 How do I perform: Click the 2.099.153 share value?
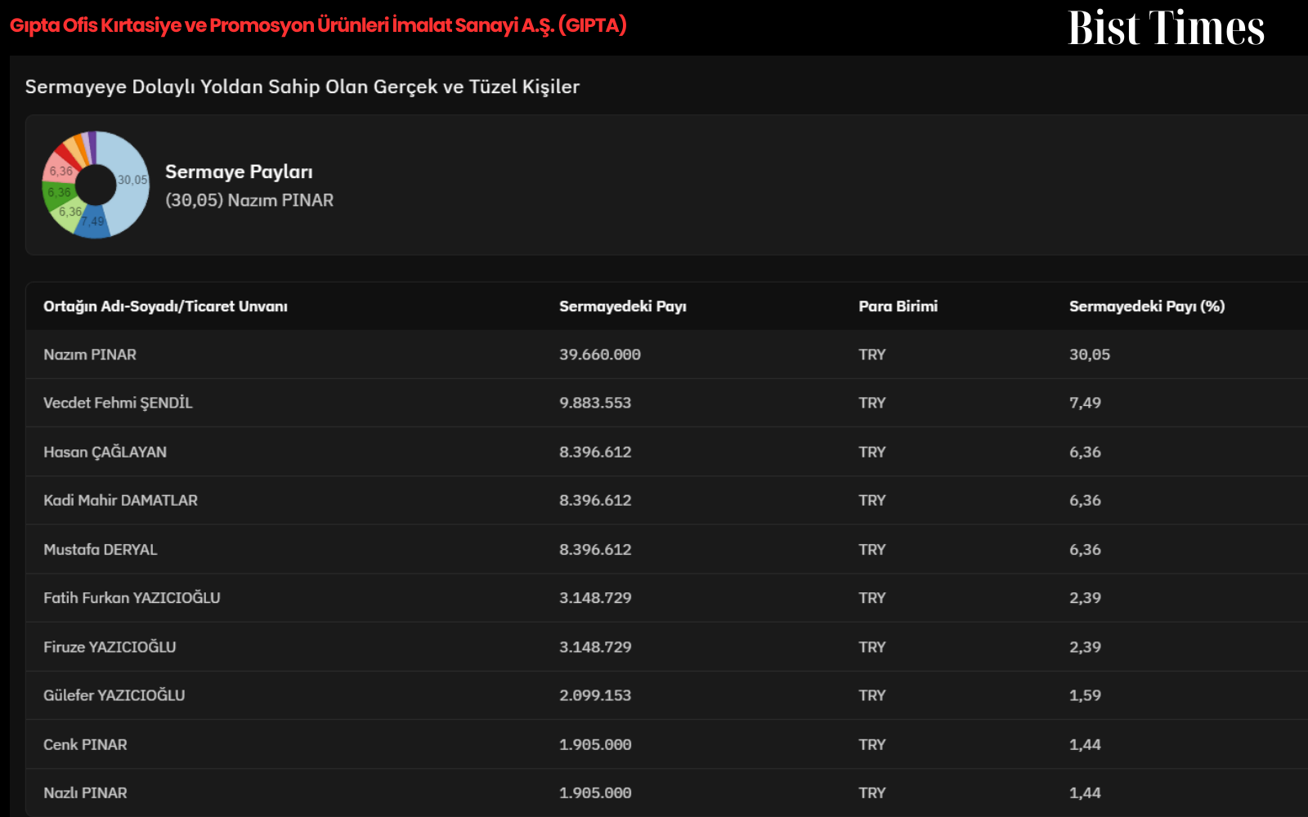(x=595, y=695)
